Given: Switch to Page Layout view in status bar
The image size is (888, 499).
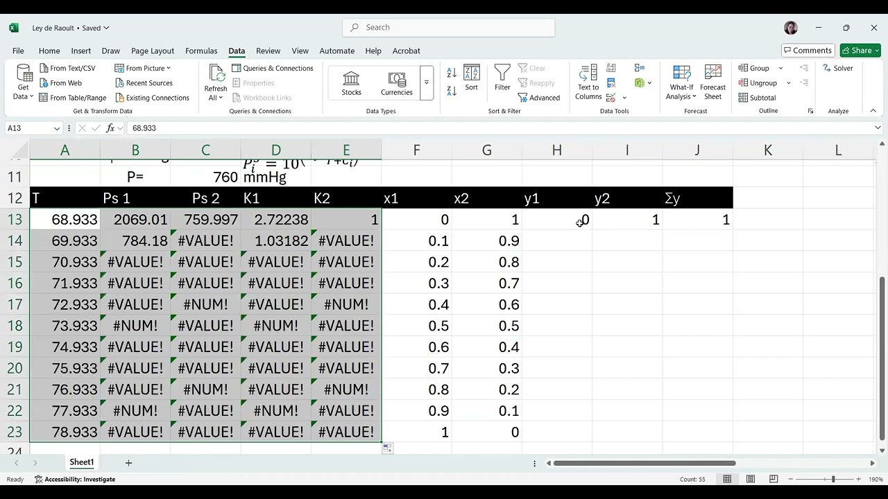Looking at the screenshot, I should coord(751,479).
